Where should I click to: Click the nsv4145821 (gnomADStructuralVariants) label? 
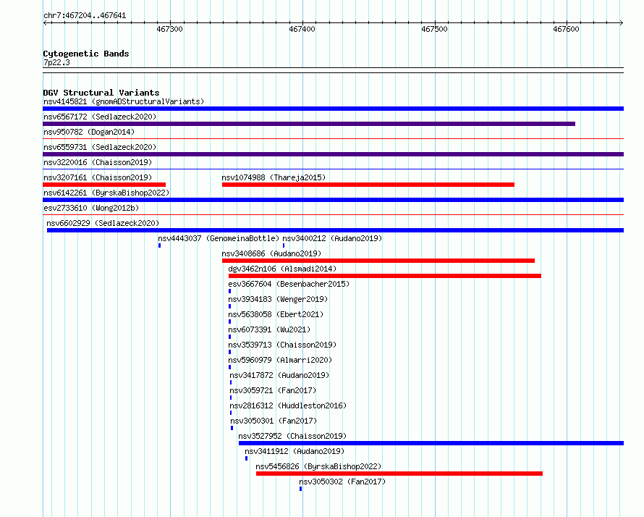(x=124, y=101)
